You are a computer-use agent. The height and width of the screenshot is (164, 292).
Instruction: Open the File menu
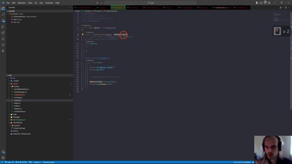[x=8, y=3]
